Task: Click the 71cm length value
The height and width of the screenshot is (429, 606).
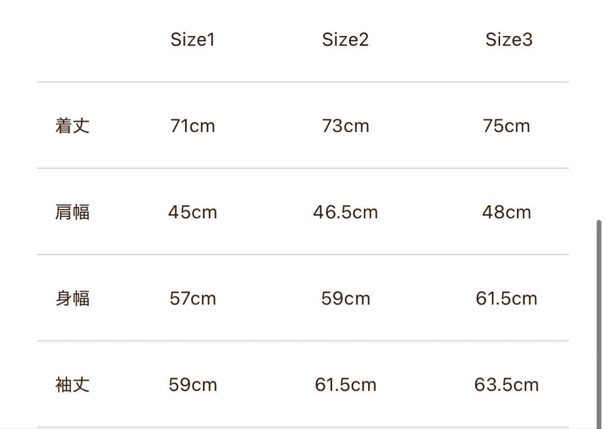Action: click(x=192, y=126)
